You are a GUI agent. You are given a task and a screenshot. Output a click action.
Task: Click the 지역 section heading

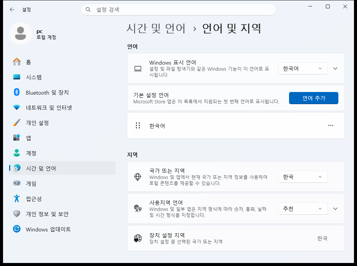coord(132,155)
